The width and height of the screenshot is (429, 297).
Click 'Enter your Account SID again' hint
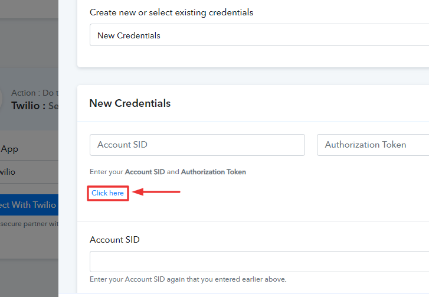(x=188, y=279)
